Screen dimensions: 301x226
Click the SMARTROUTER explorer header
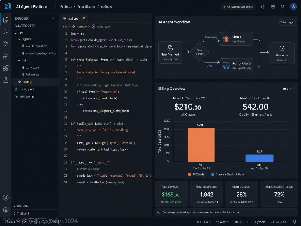tap(25, 26)
